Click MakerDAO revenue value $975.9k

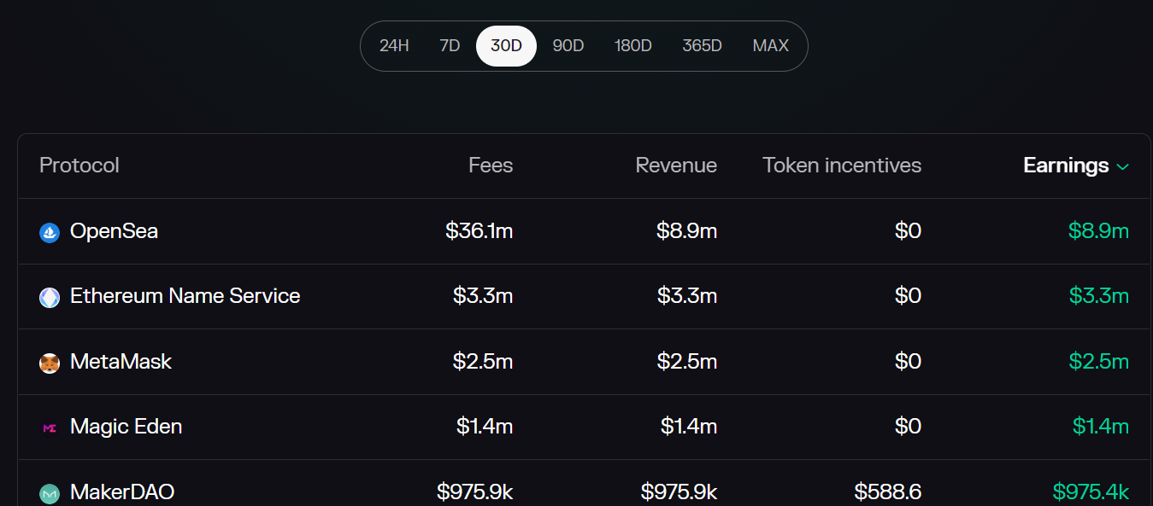click(679, 492)
